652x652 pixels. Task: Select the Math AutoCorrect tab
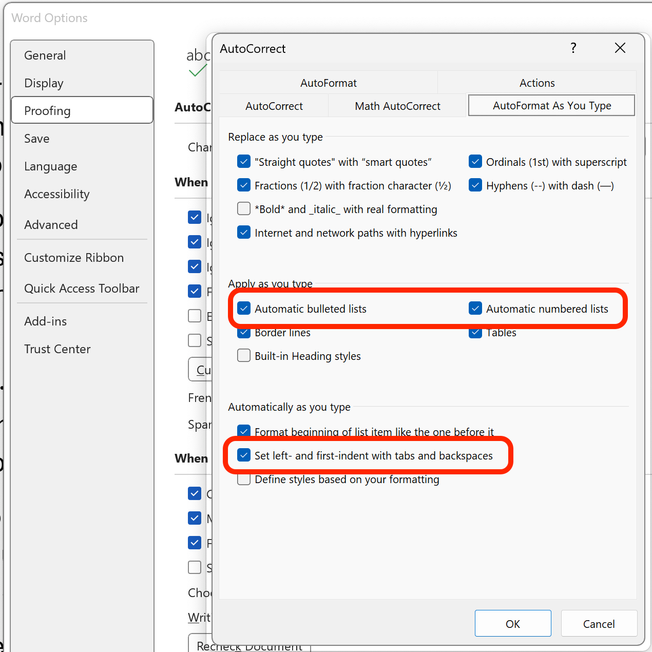(x=397, y=106)
